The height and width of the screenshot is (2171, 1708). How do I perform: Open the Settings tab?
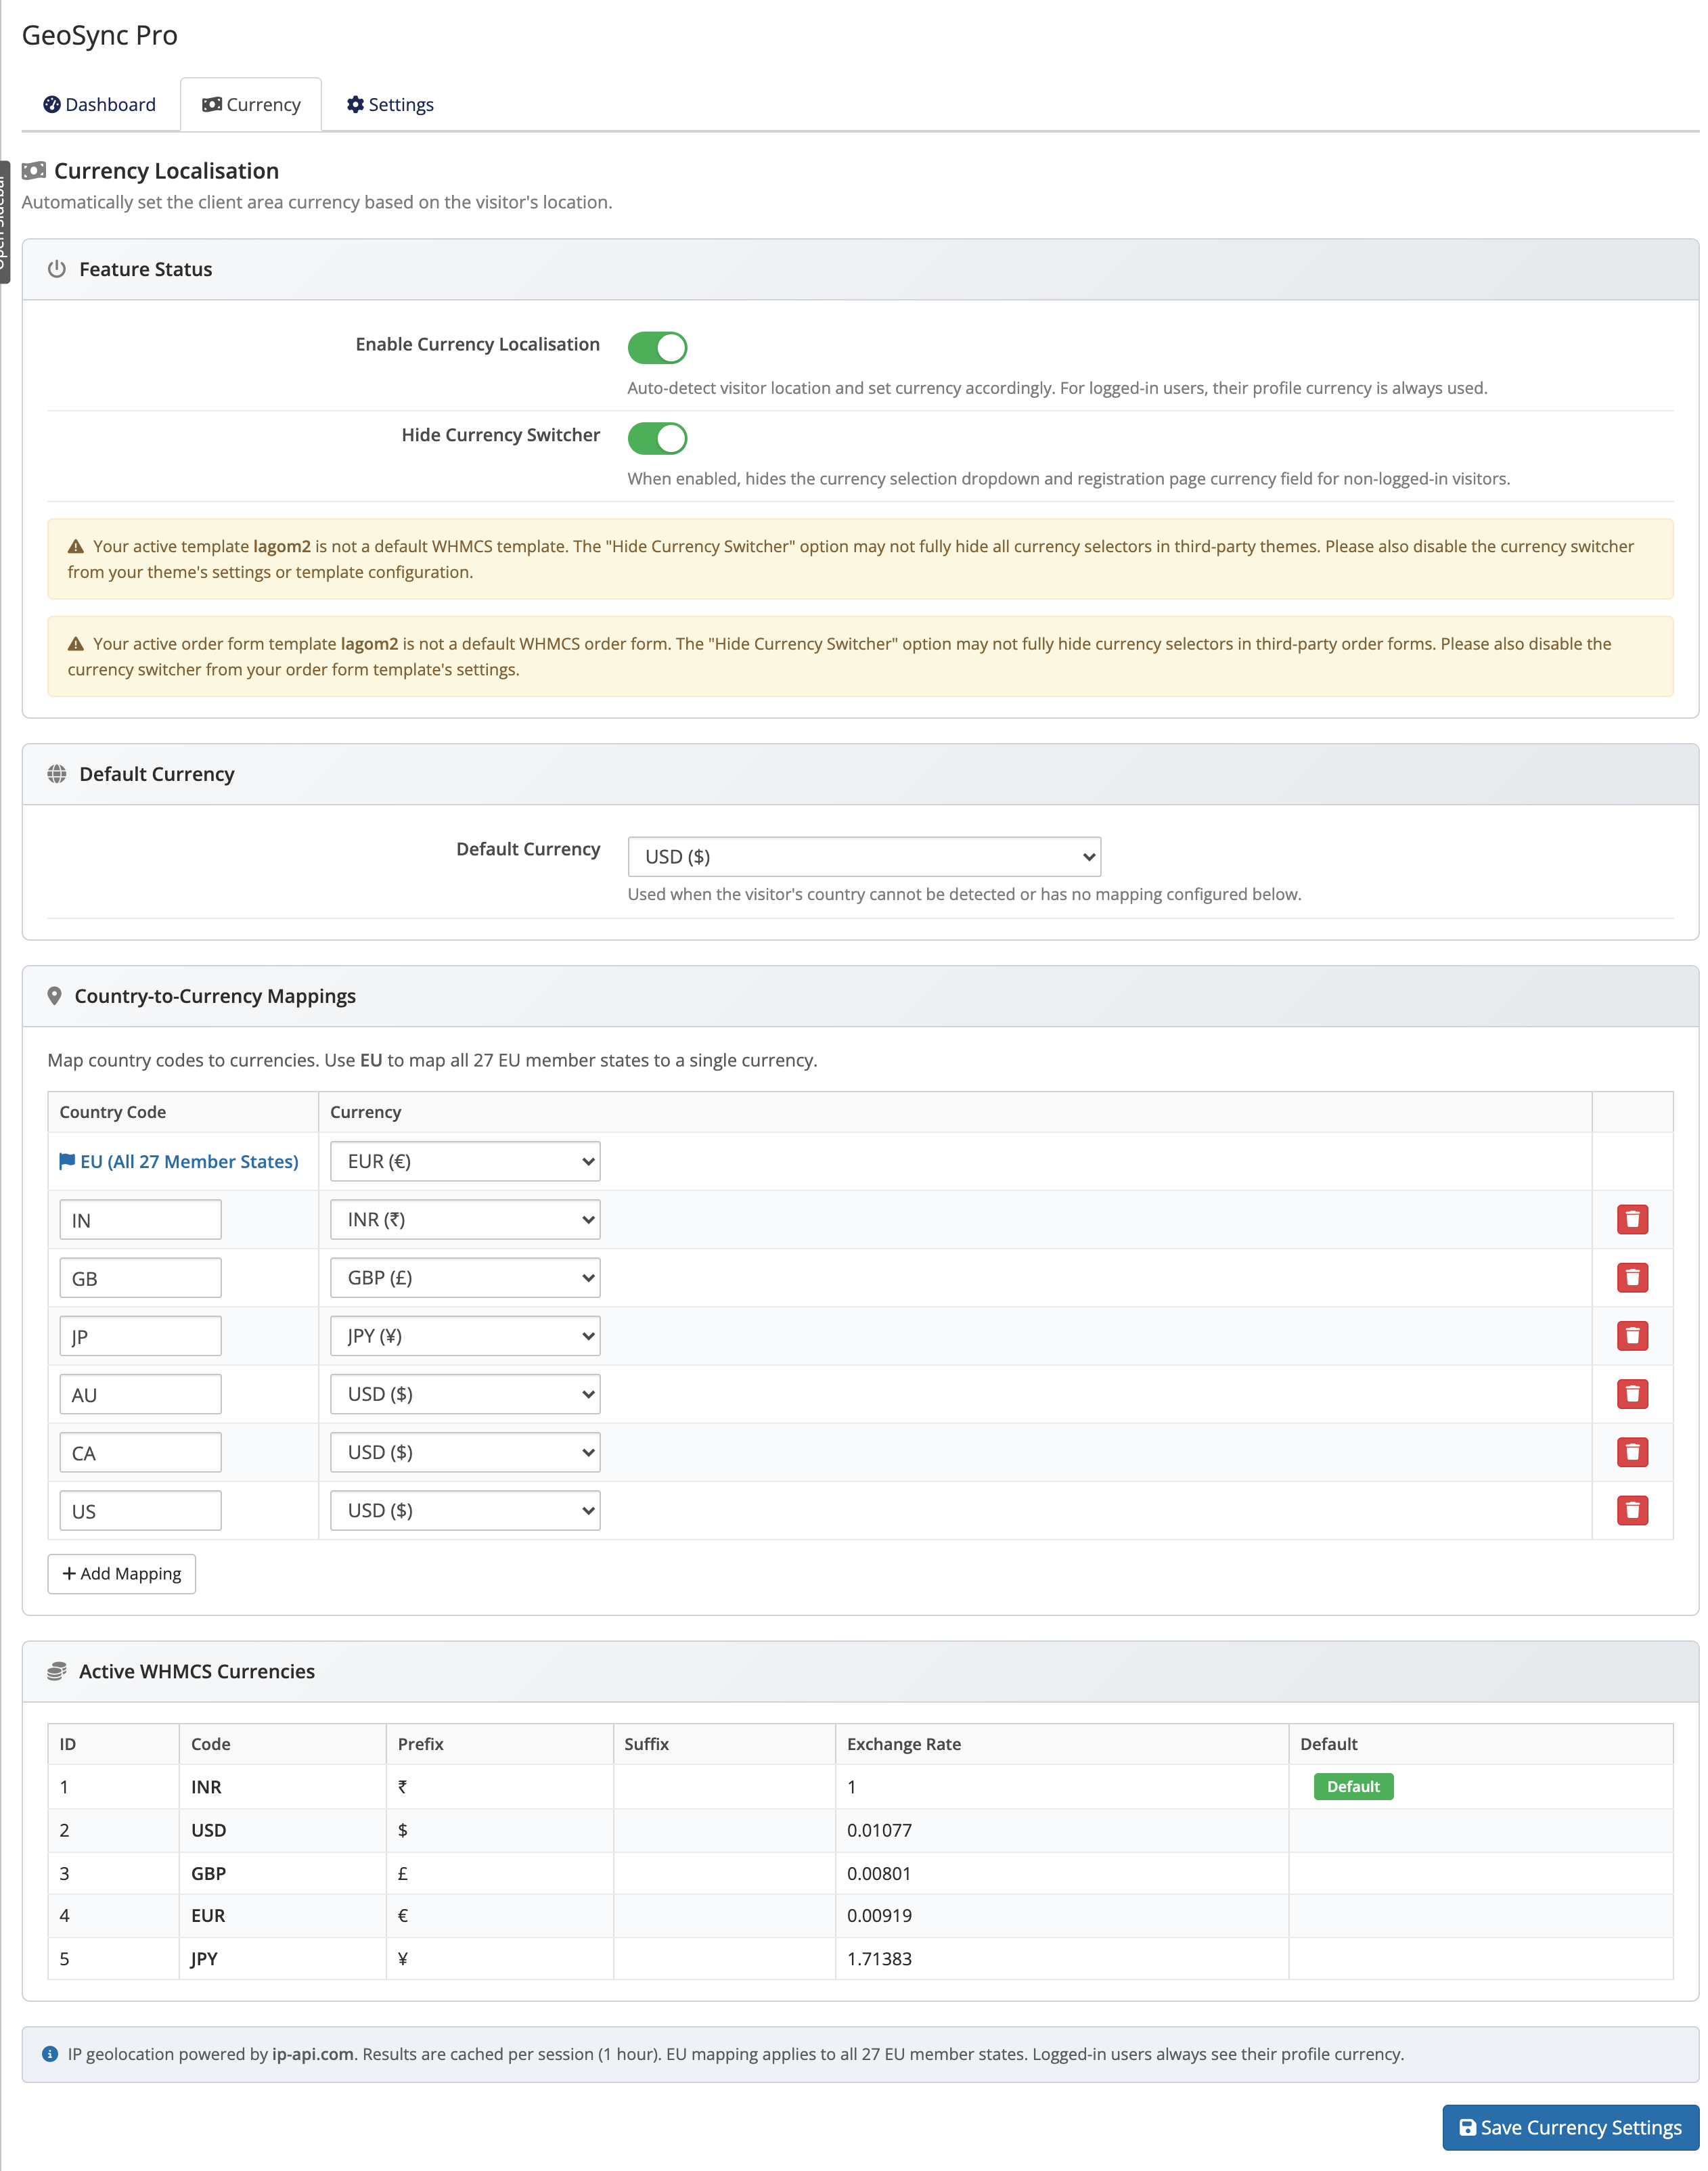390,105
